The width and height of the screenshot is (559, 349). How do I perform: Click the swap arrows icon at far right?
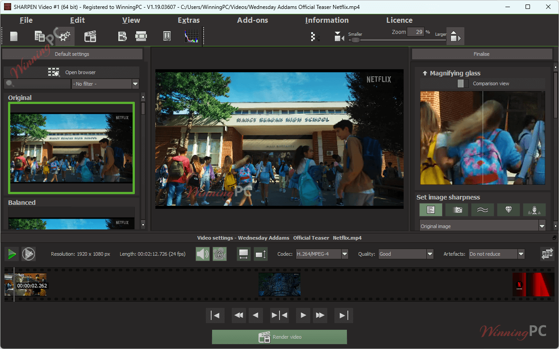pyautogui.click(x=547, y=254)
